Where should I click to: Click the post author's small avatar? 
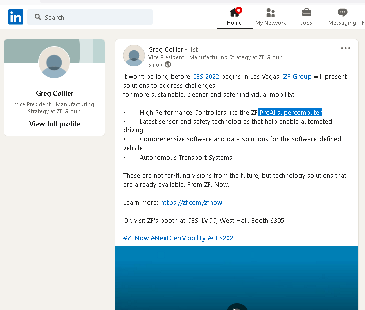coord(134,56)
